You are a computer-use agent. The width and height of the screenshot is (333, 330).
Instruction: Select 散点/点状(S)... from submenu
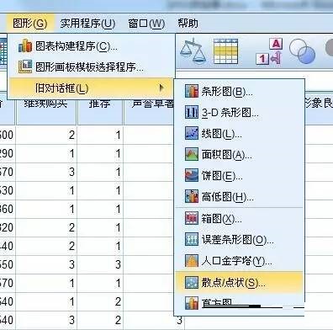point(239,283)
